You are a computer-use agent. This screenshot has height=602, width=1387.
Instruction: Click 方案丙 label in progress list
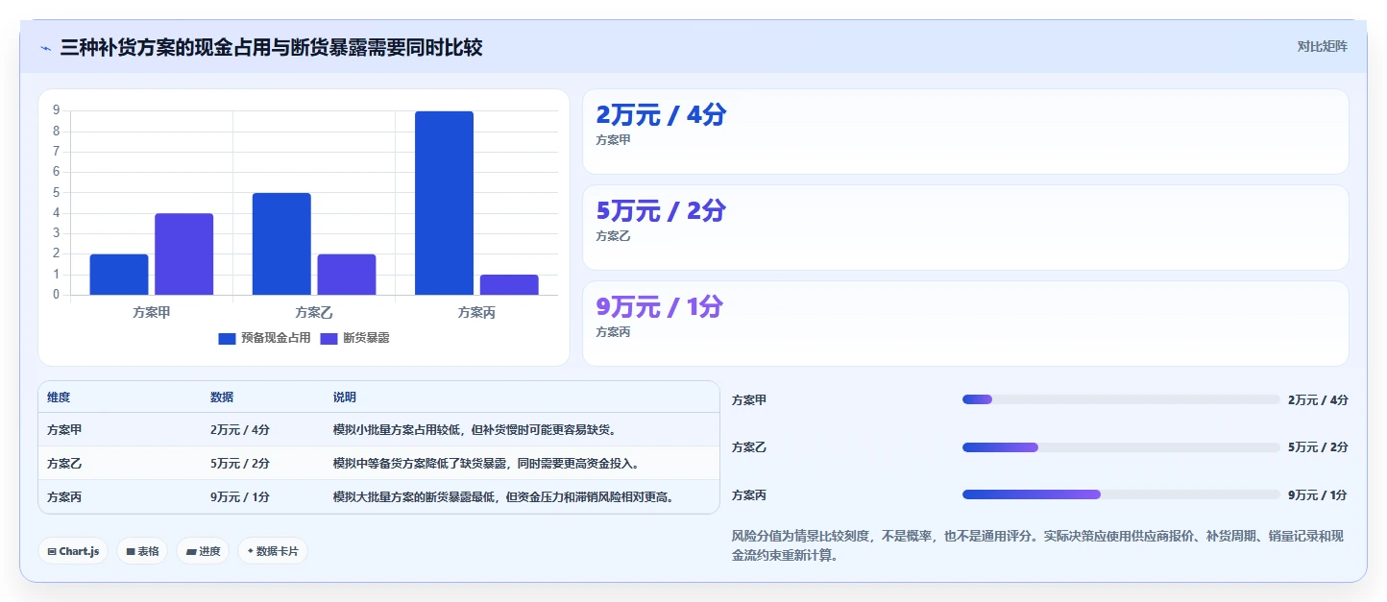tap(749, 495)
